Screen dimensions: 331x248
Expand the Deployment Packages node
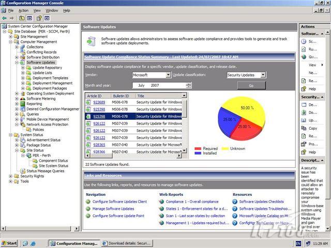[x=23, y=88]
